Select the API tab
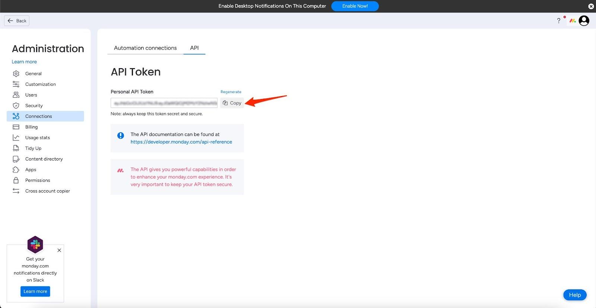The width and height of the screenshot is (596, 308). pos(194,48)
